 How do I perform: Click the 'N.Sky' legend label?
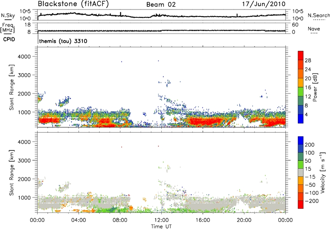(x=8, y=15)
